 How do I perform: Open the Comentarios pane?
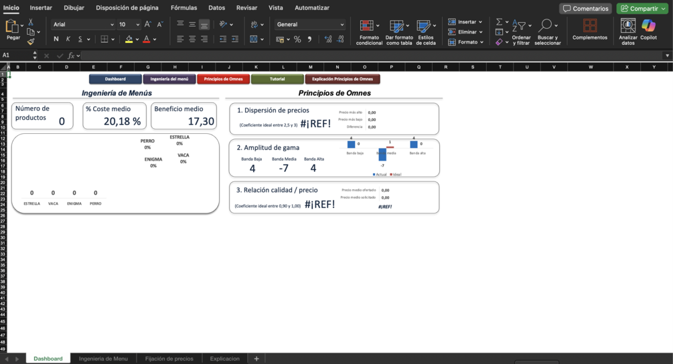pos(585,9)
